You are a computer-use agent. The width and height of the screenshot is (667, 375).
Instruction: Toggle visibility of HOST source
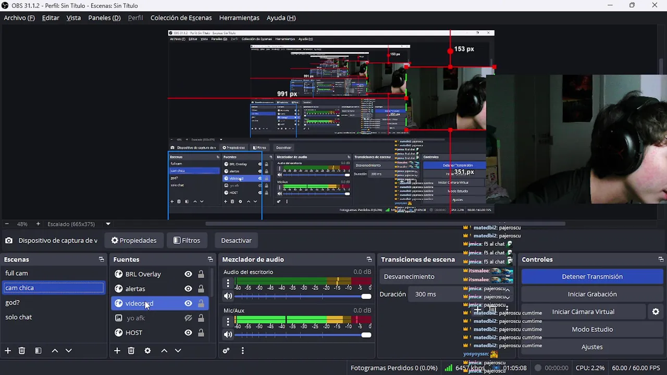point(188,332)
